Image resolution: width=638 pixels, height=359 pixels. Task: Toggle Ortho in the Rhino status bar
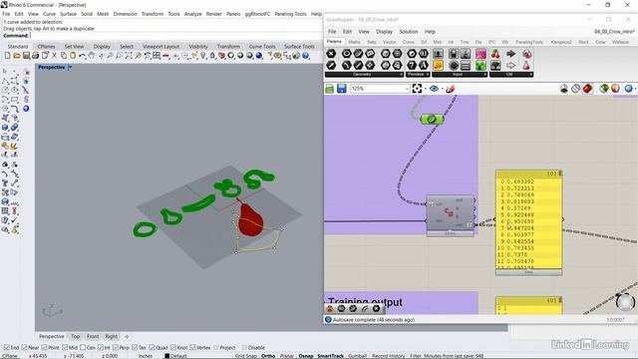coord(268,356)
